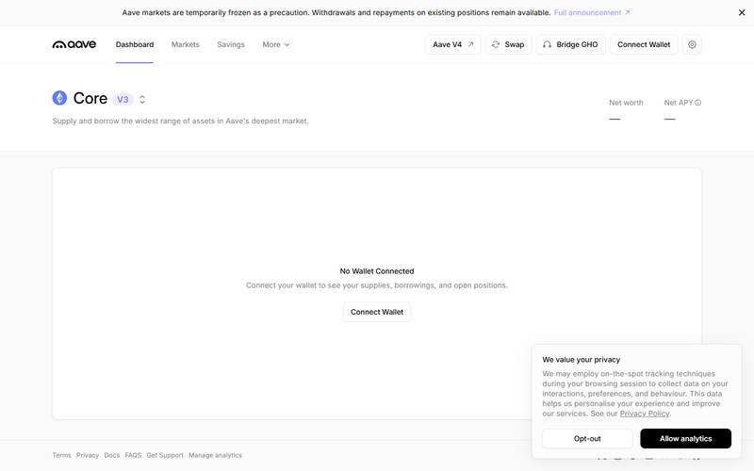Open the Savings tab
The width and height of the screenshot is (754, 471).
pos(231,44)
